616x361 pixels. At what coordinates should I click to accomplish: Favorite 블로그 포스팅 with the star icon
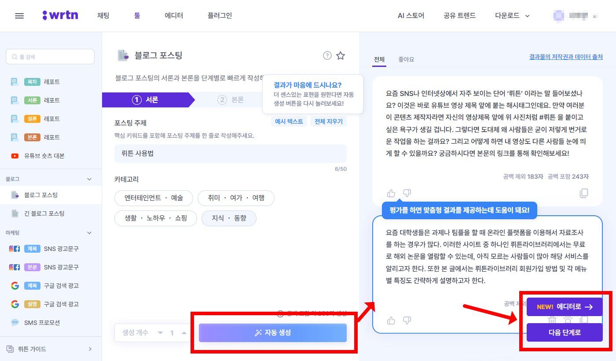[x=341, y=55]
